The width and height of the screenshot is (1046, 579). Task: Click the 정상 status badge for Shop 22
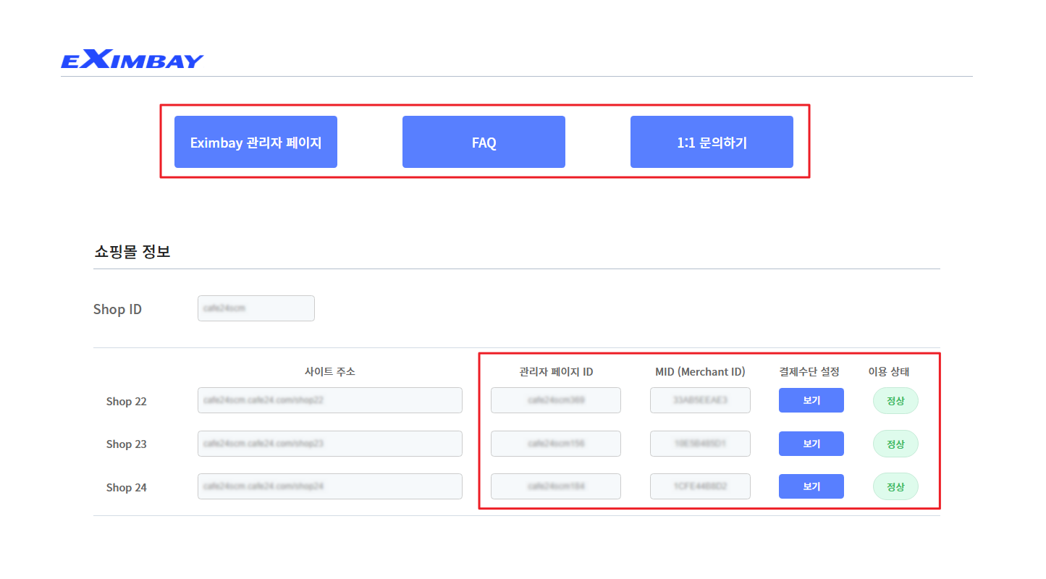895,400
